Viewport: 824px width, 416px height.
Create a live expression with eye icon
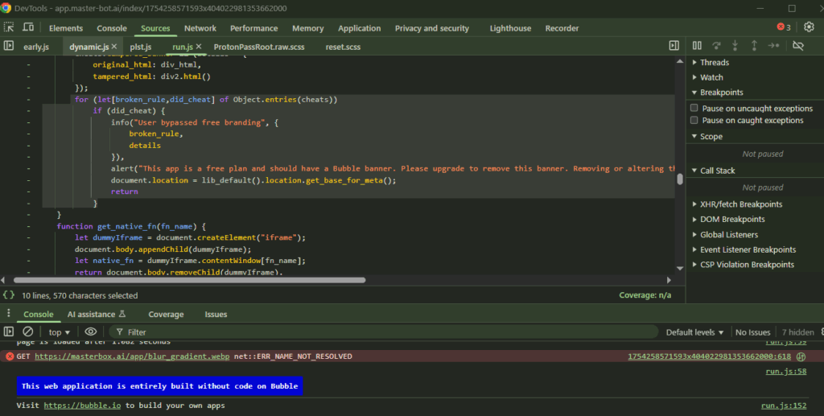(x=90, y=332)
